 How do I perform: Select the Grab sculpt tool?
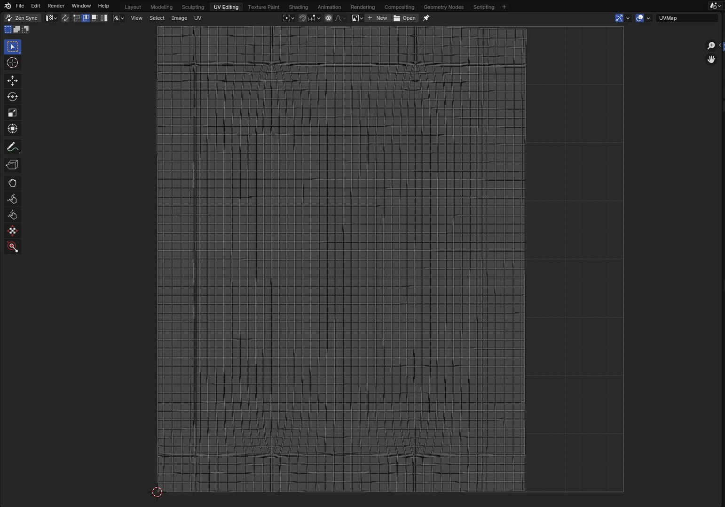coord(12,183)
